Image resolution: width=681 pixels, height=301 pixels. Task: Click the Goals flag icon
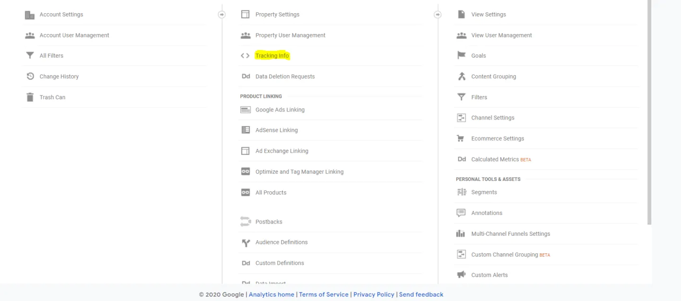461,55
